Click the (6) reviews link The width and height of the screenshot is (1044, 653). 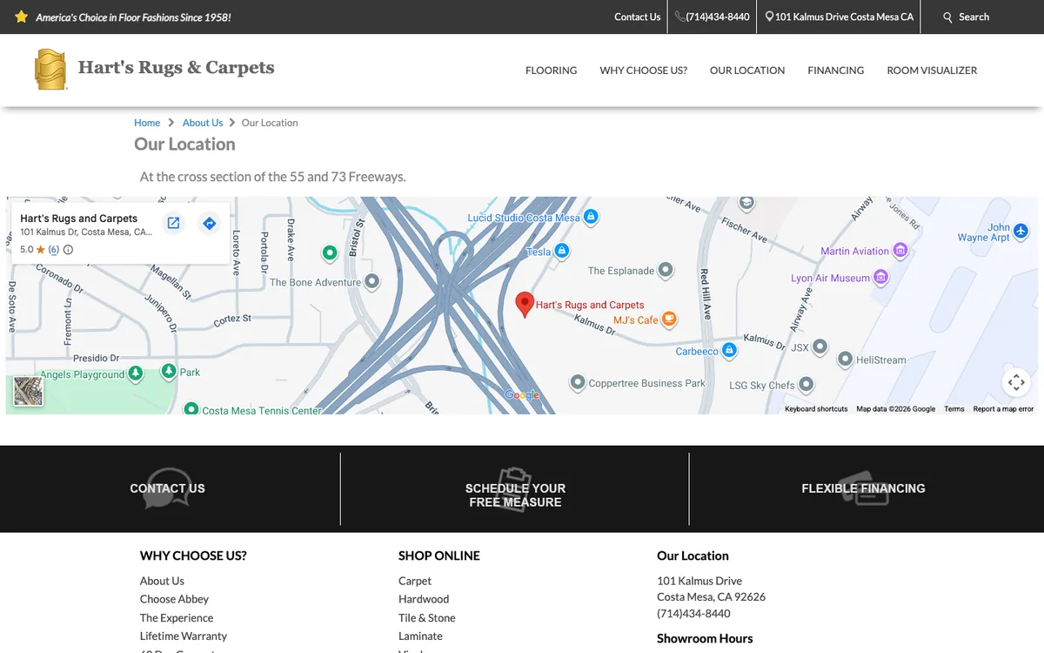click(x=53, y=250)
